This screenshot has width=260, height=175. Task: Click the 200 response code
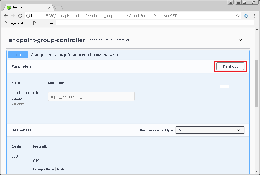tap(15, 156)
